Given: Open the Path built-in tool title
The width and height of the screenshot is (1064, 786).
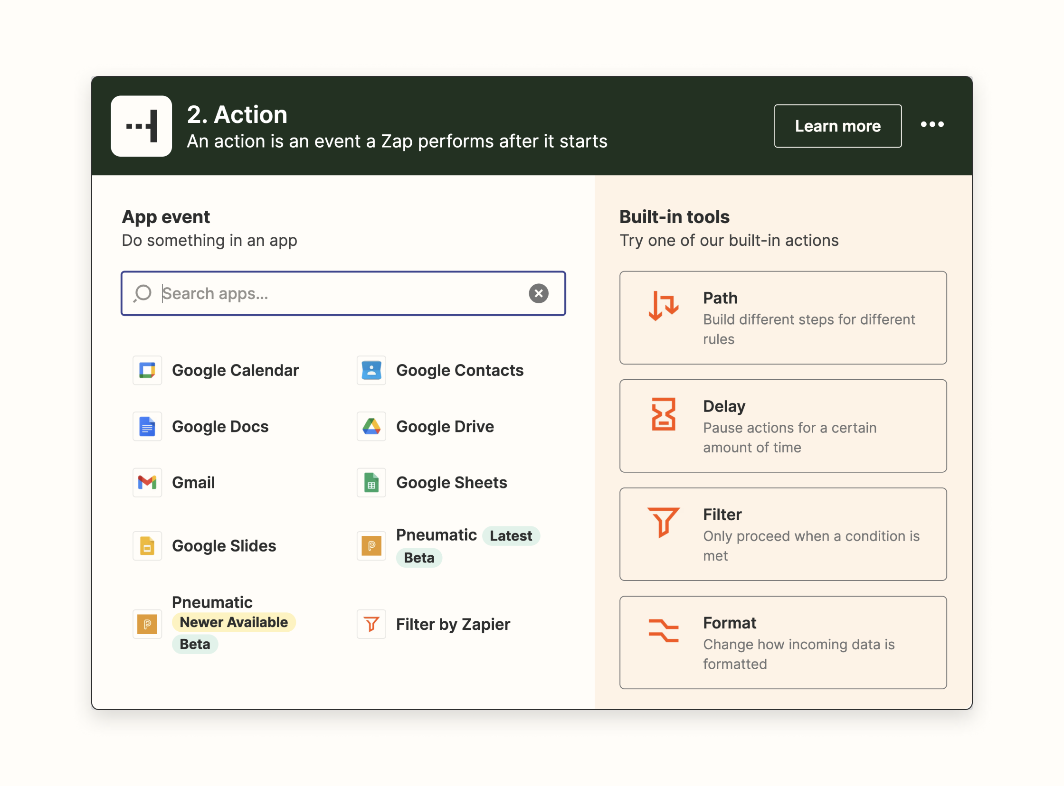Looking at the screenshot, I should (720, 298).
